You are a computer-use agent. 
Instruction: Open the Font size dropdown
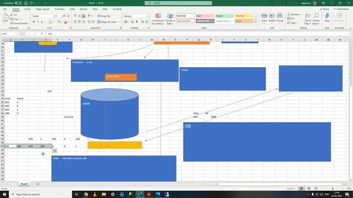coord(61,16)
